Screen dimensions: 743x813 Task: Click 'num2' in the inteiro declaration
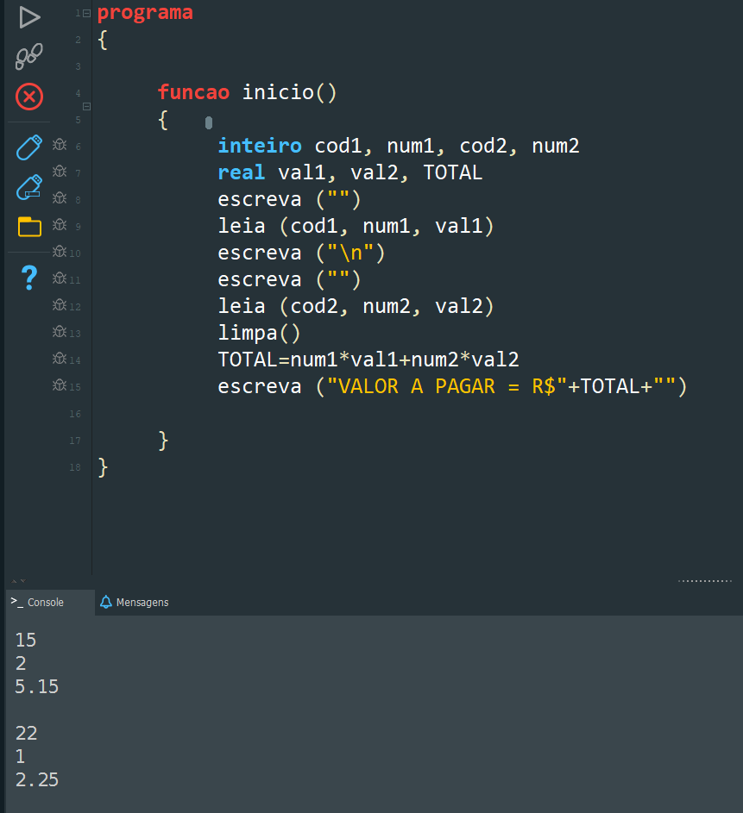[x=556, y=147]
